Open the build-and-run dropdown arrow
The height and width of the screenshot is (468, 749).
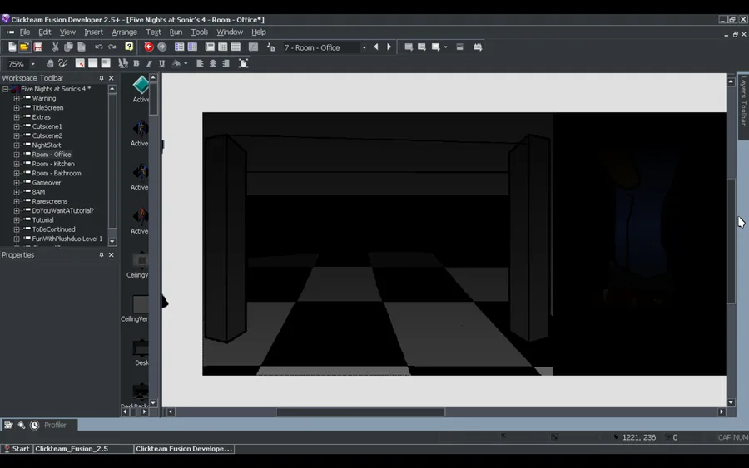pos(446,47)
